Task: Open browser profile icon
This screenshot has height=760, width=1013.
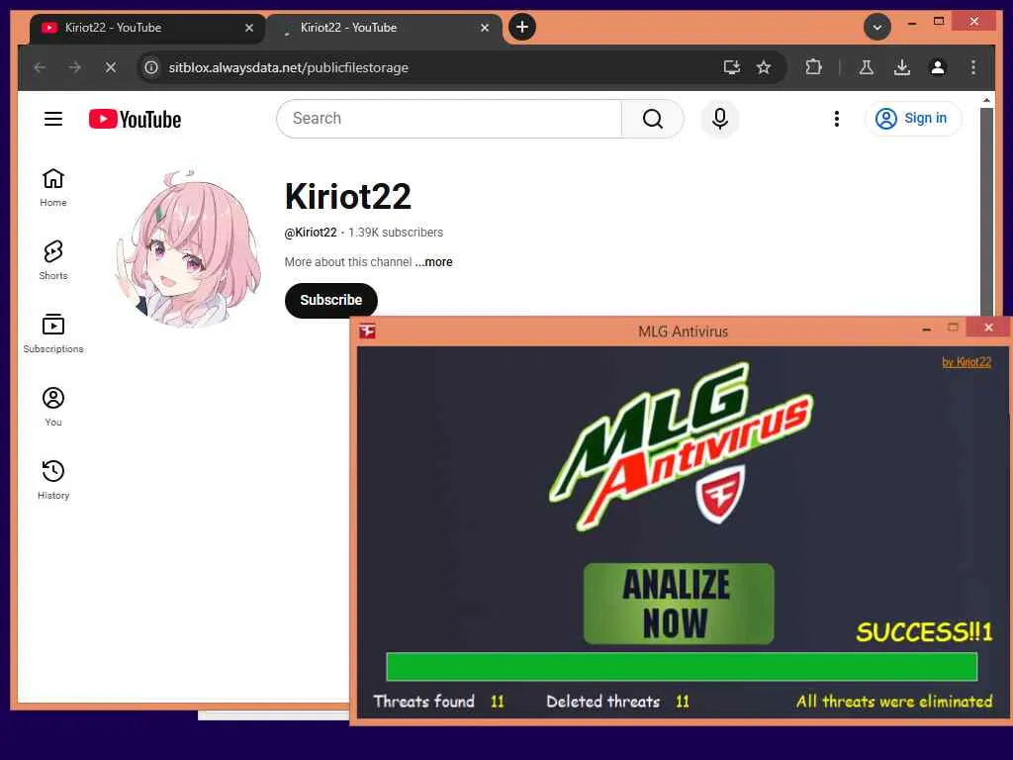Action: (938, 67)
